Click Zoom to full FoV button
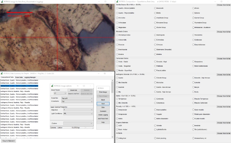Screen dimensions: 231x143 74,93
